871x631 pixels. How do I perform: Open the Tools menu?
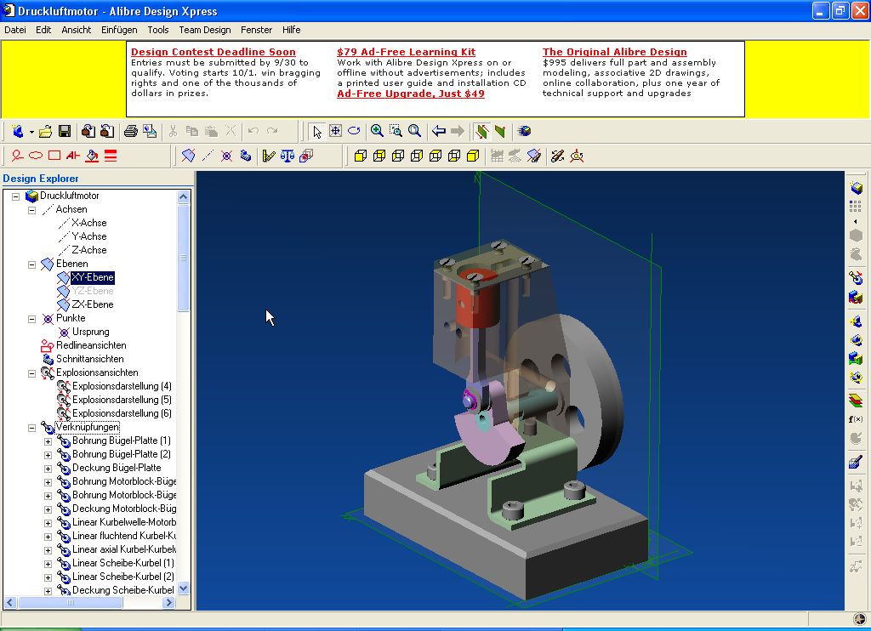pyautogui.click(x=157, y=30)
